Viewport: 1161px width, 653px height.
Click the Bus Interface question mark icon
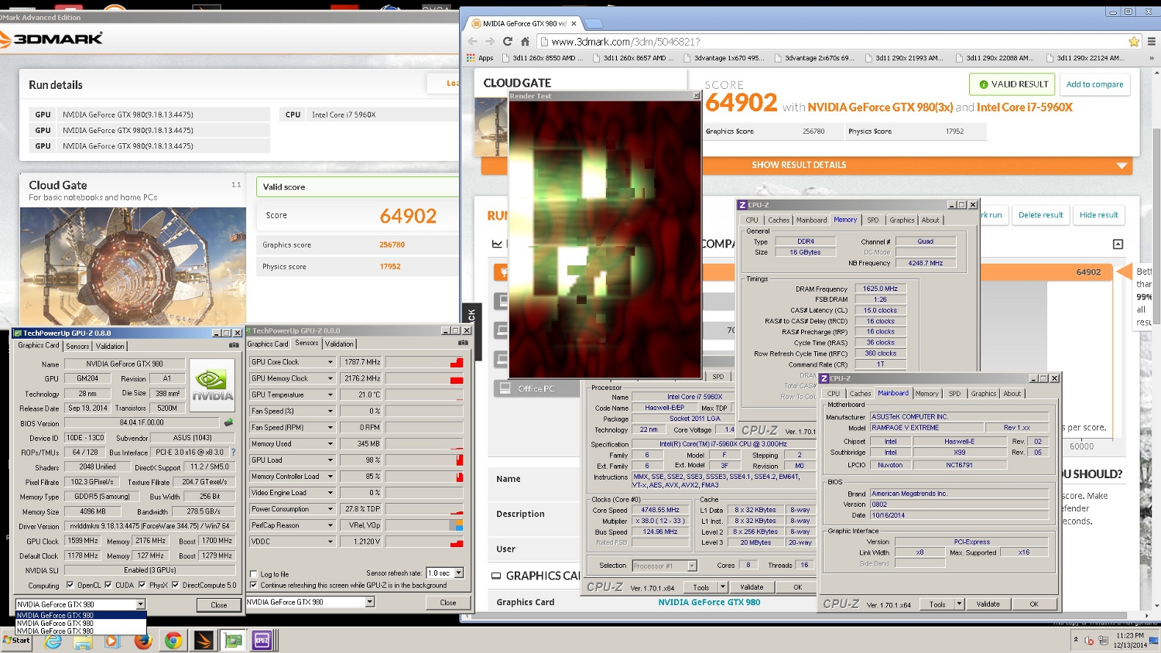(233, 453)
